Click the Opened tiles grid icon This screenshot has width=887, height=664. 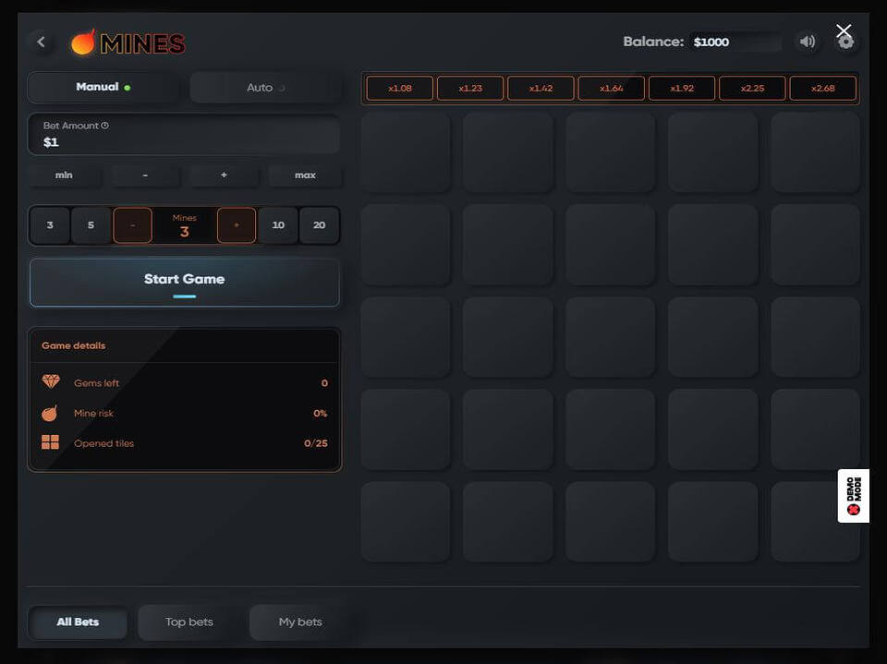pos(50,443)
